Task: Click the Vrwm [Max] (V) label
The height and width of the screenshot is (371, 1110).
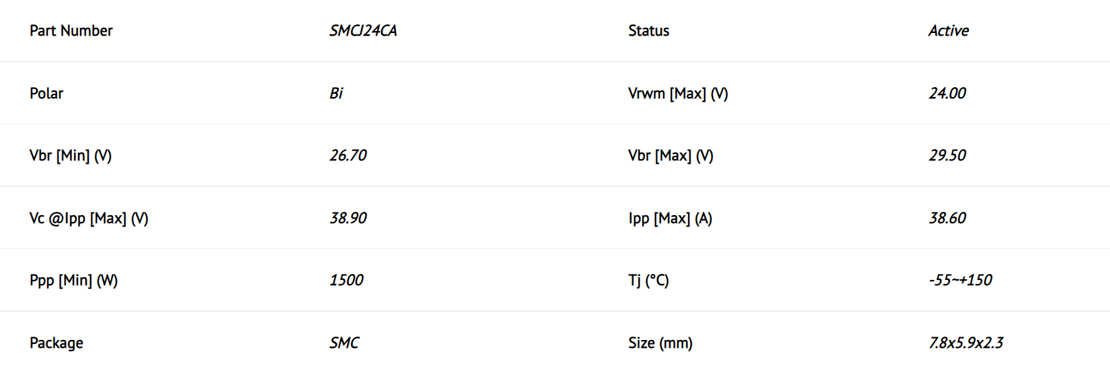Action: [x=678, y=94]
